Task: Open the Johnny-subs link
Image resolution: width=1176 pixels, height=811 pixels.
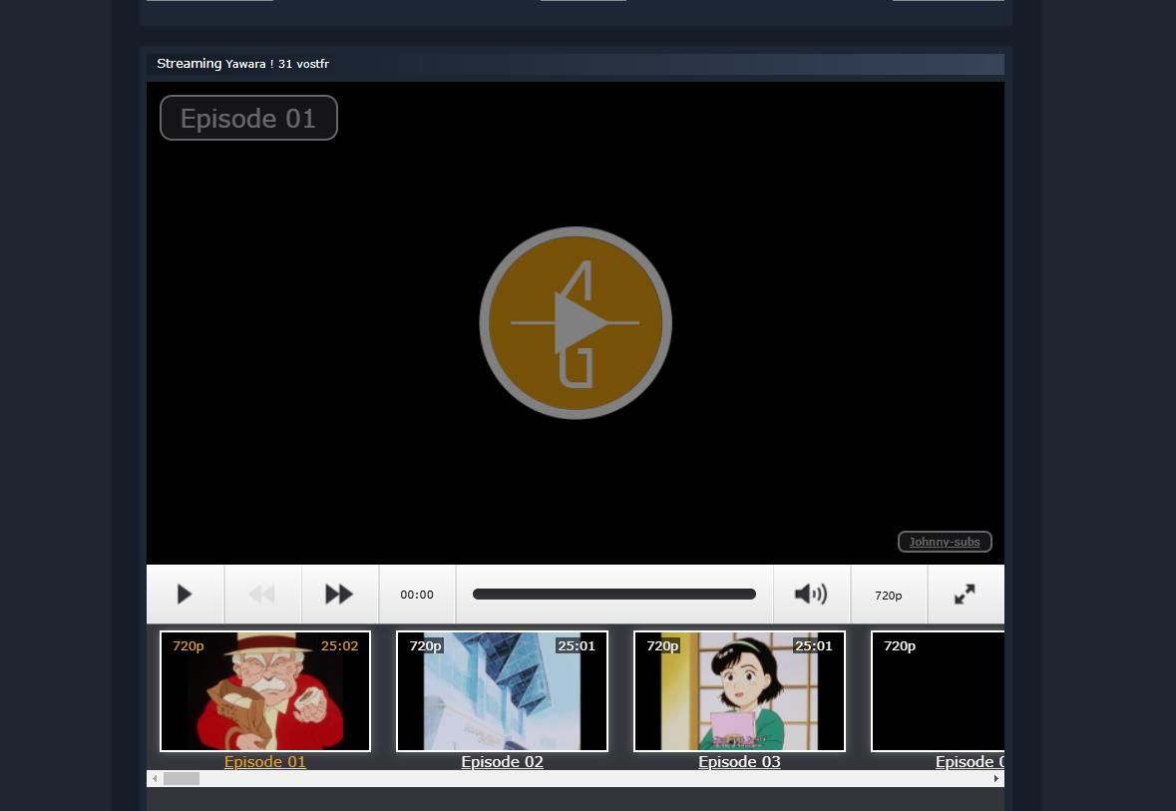Action: (x=945, y=542)
